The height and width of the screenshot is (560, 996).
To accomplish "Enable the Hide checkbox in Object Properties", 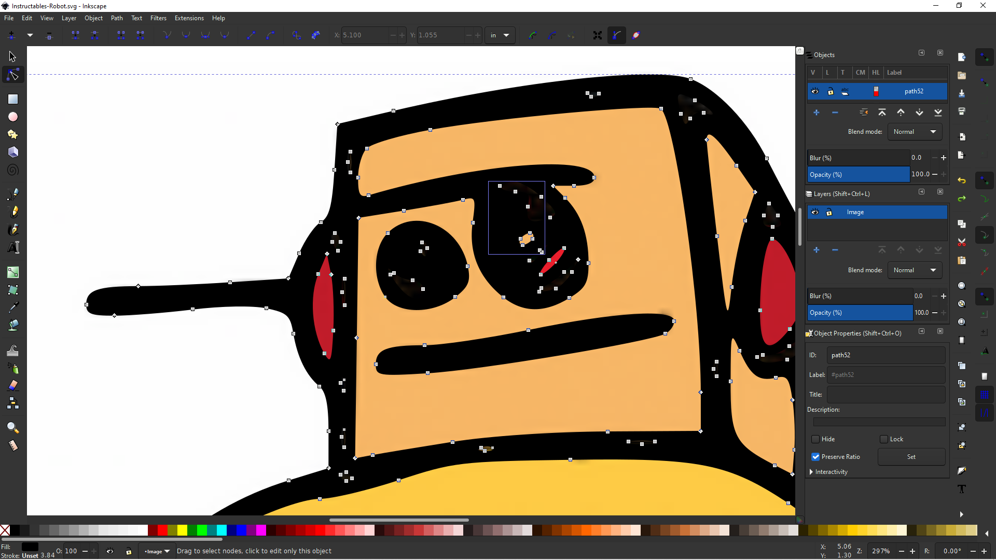I will click(815, 439).
